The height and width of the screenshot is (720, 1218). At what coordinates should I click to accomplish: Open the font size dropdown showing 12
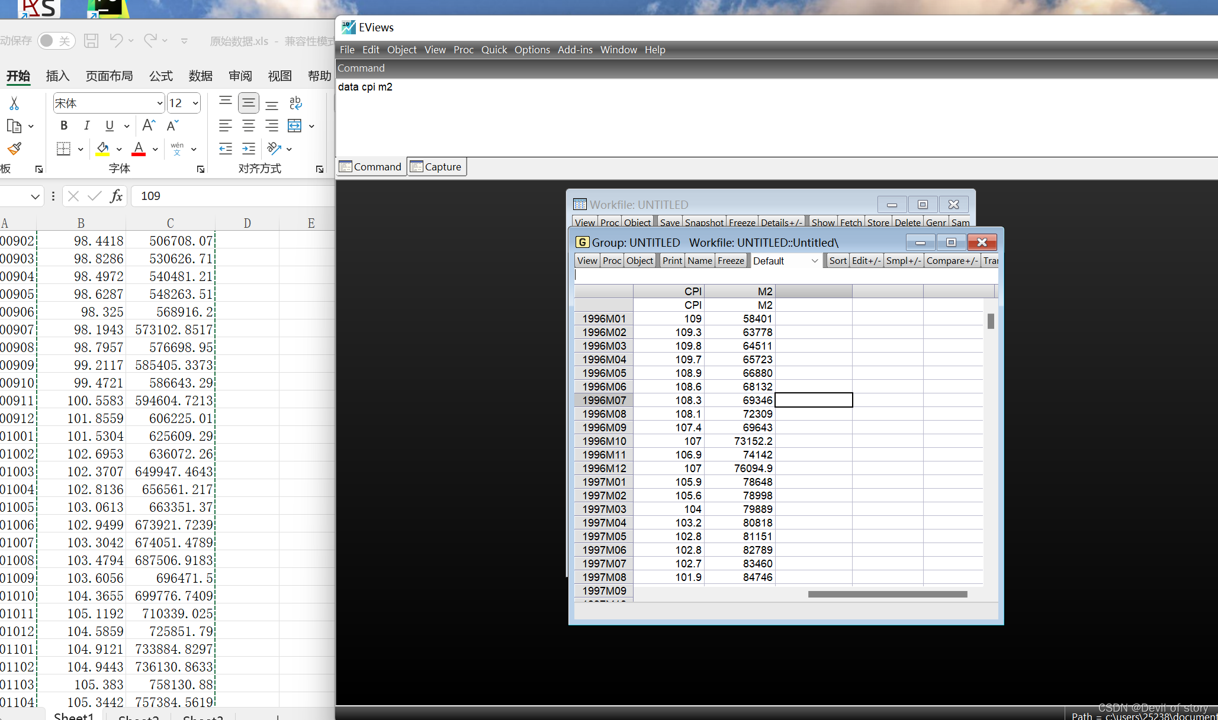click(x=195, y=104)
